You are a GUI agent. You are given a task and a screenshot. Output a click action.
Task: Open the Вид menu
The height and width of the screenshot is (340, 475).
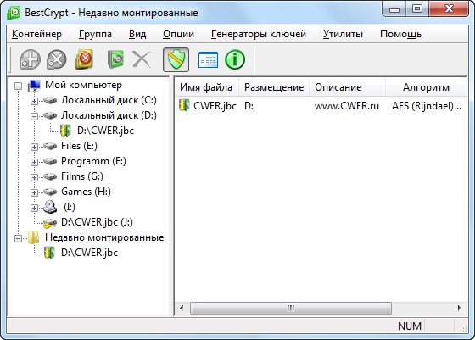tap(137, 34)
